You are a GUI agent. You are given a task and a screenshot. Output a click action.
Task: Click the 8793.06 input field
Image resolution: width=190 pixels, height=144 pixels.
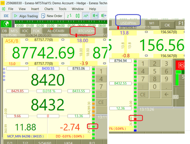(79, 69)
